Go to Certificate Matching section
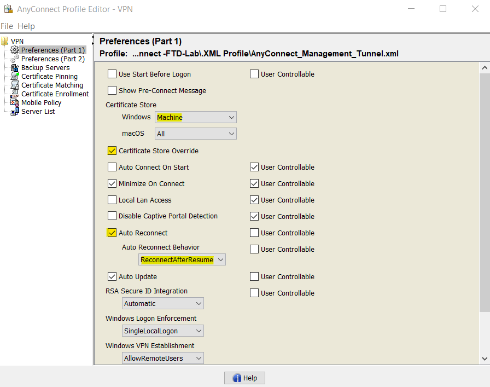Screen dimensions: 490x387 coord(52,85)
